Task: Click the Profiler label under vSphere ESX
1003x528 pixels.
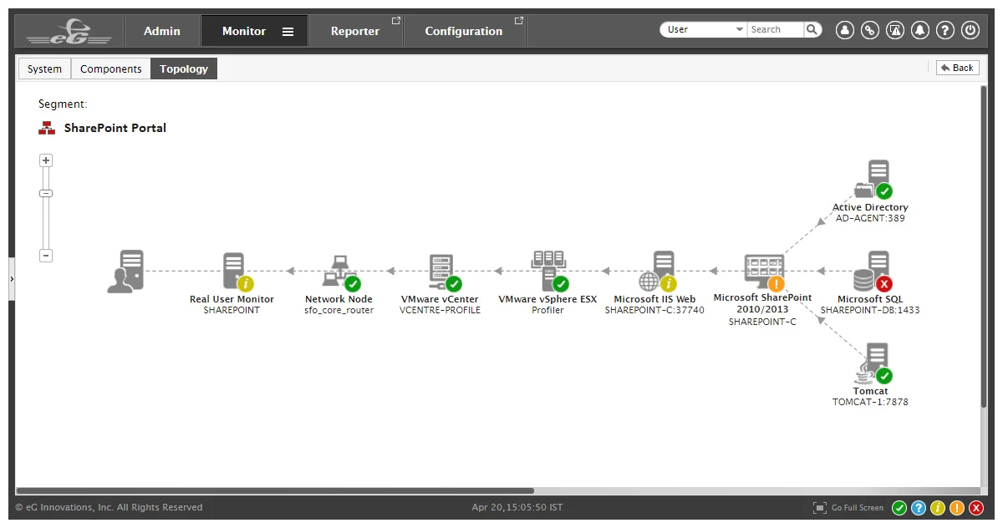Action: (x=548, y=310)
